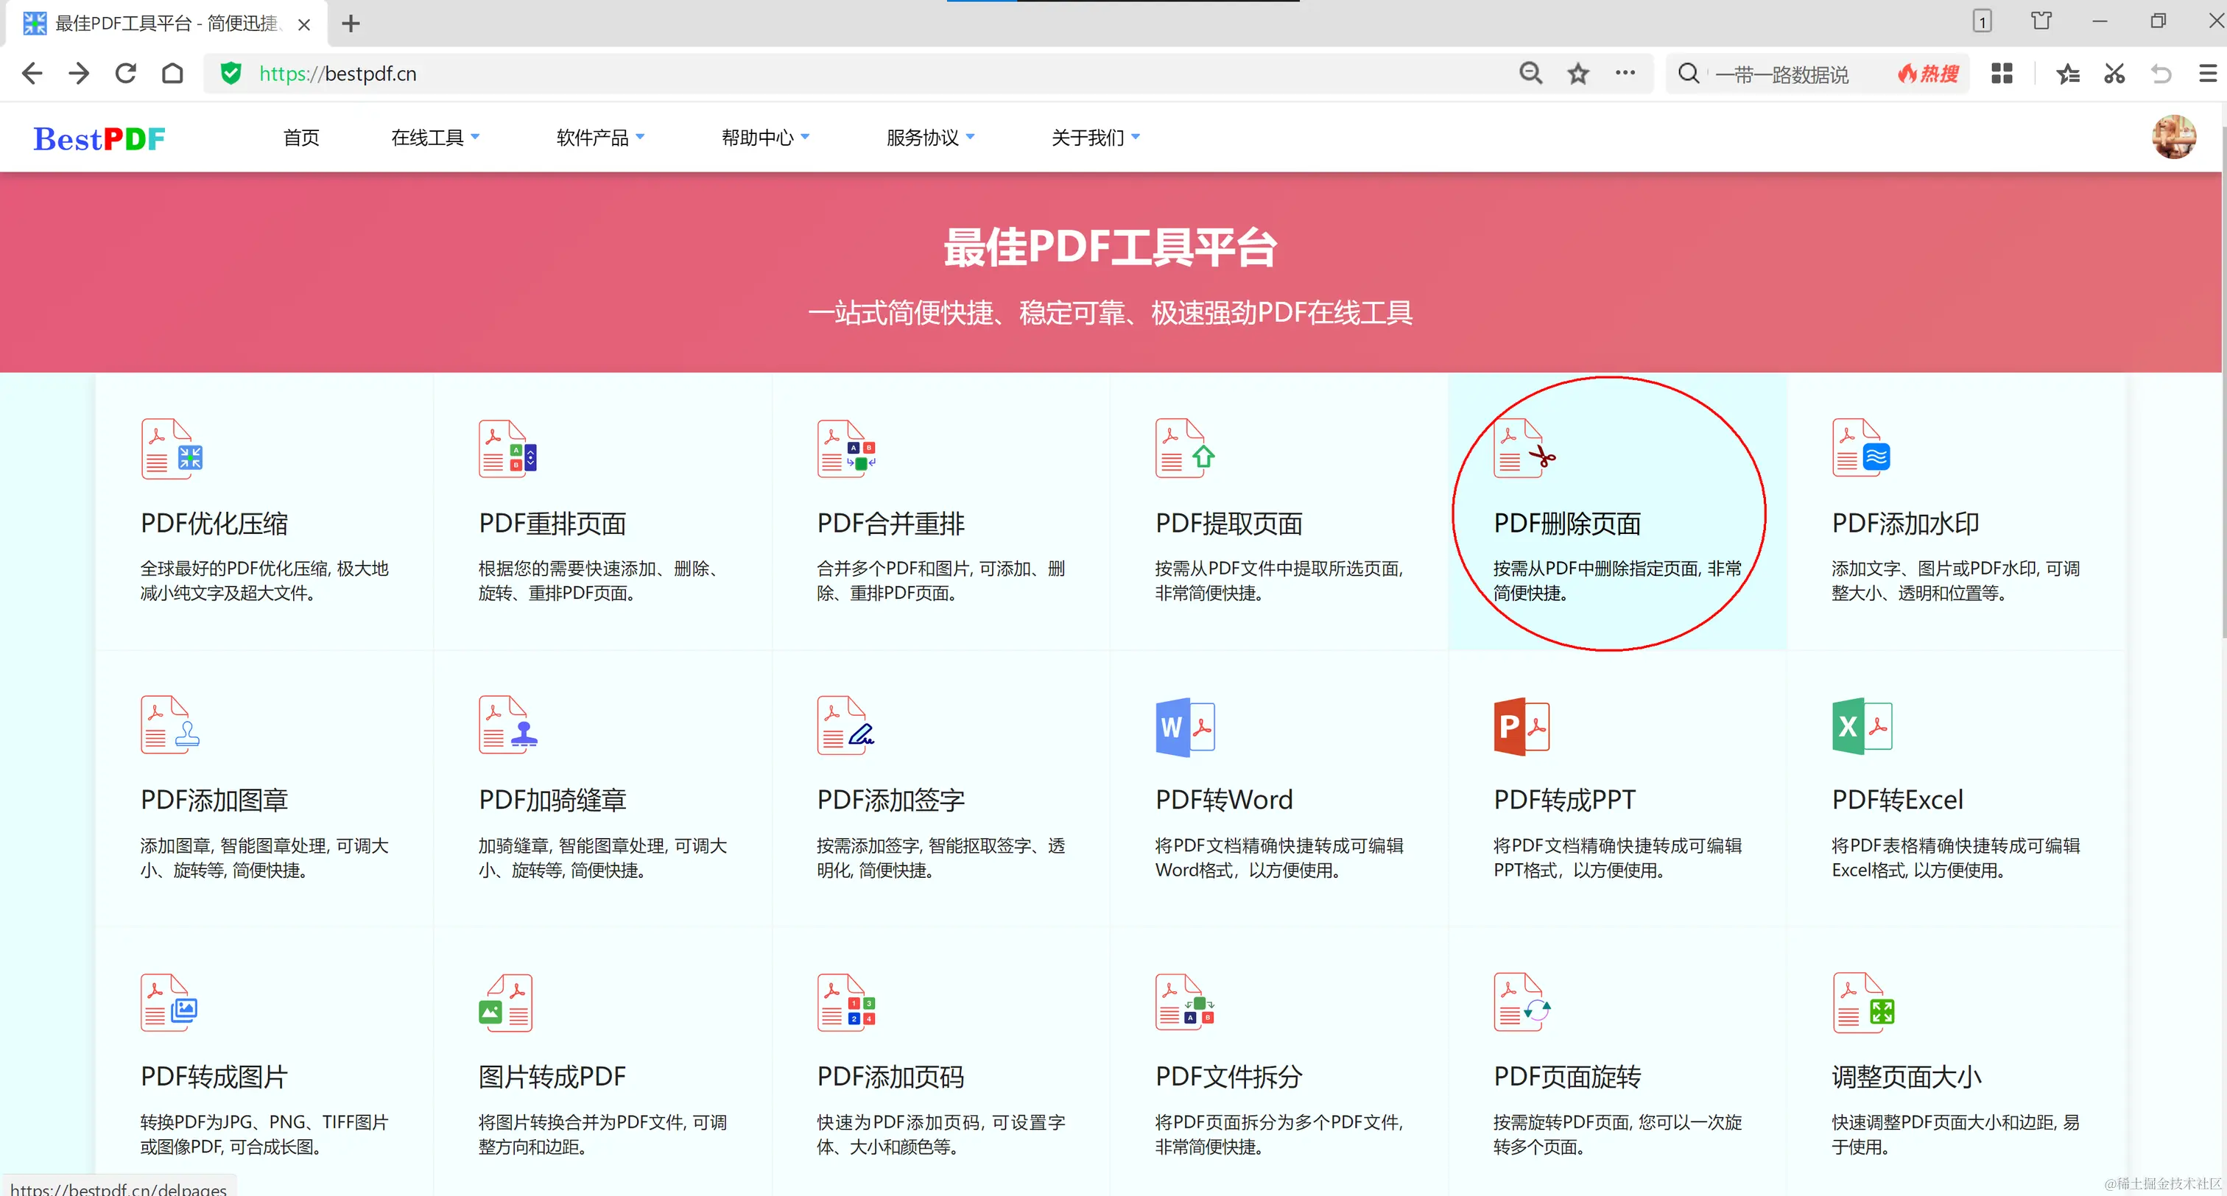Open the user avatar in header
The image size is (2227, 1196).
pyautogui.click(x=2173, y=138)
